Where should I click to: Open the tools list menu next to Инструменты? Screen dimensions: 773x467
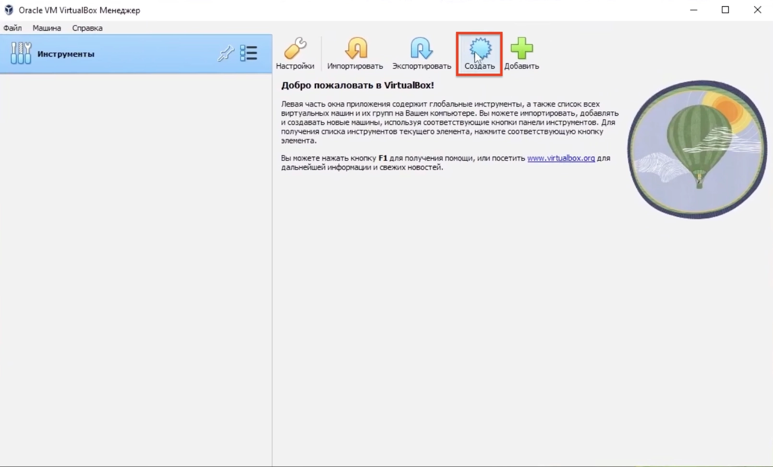[249, 53]
